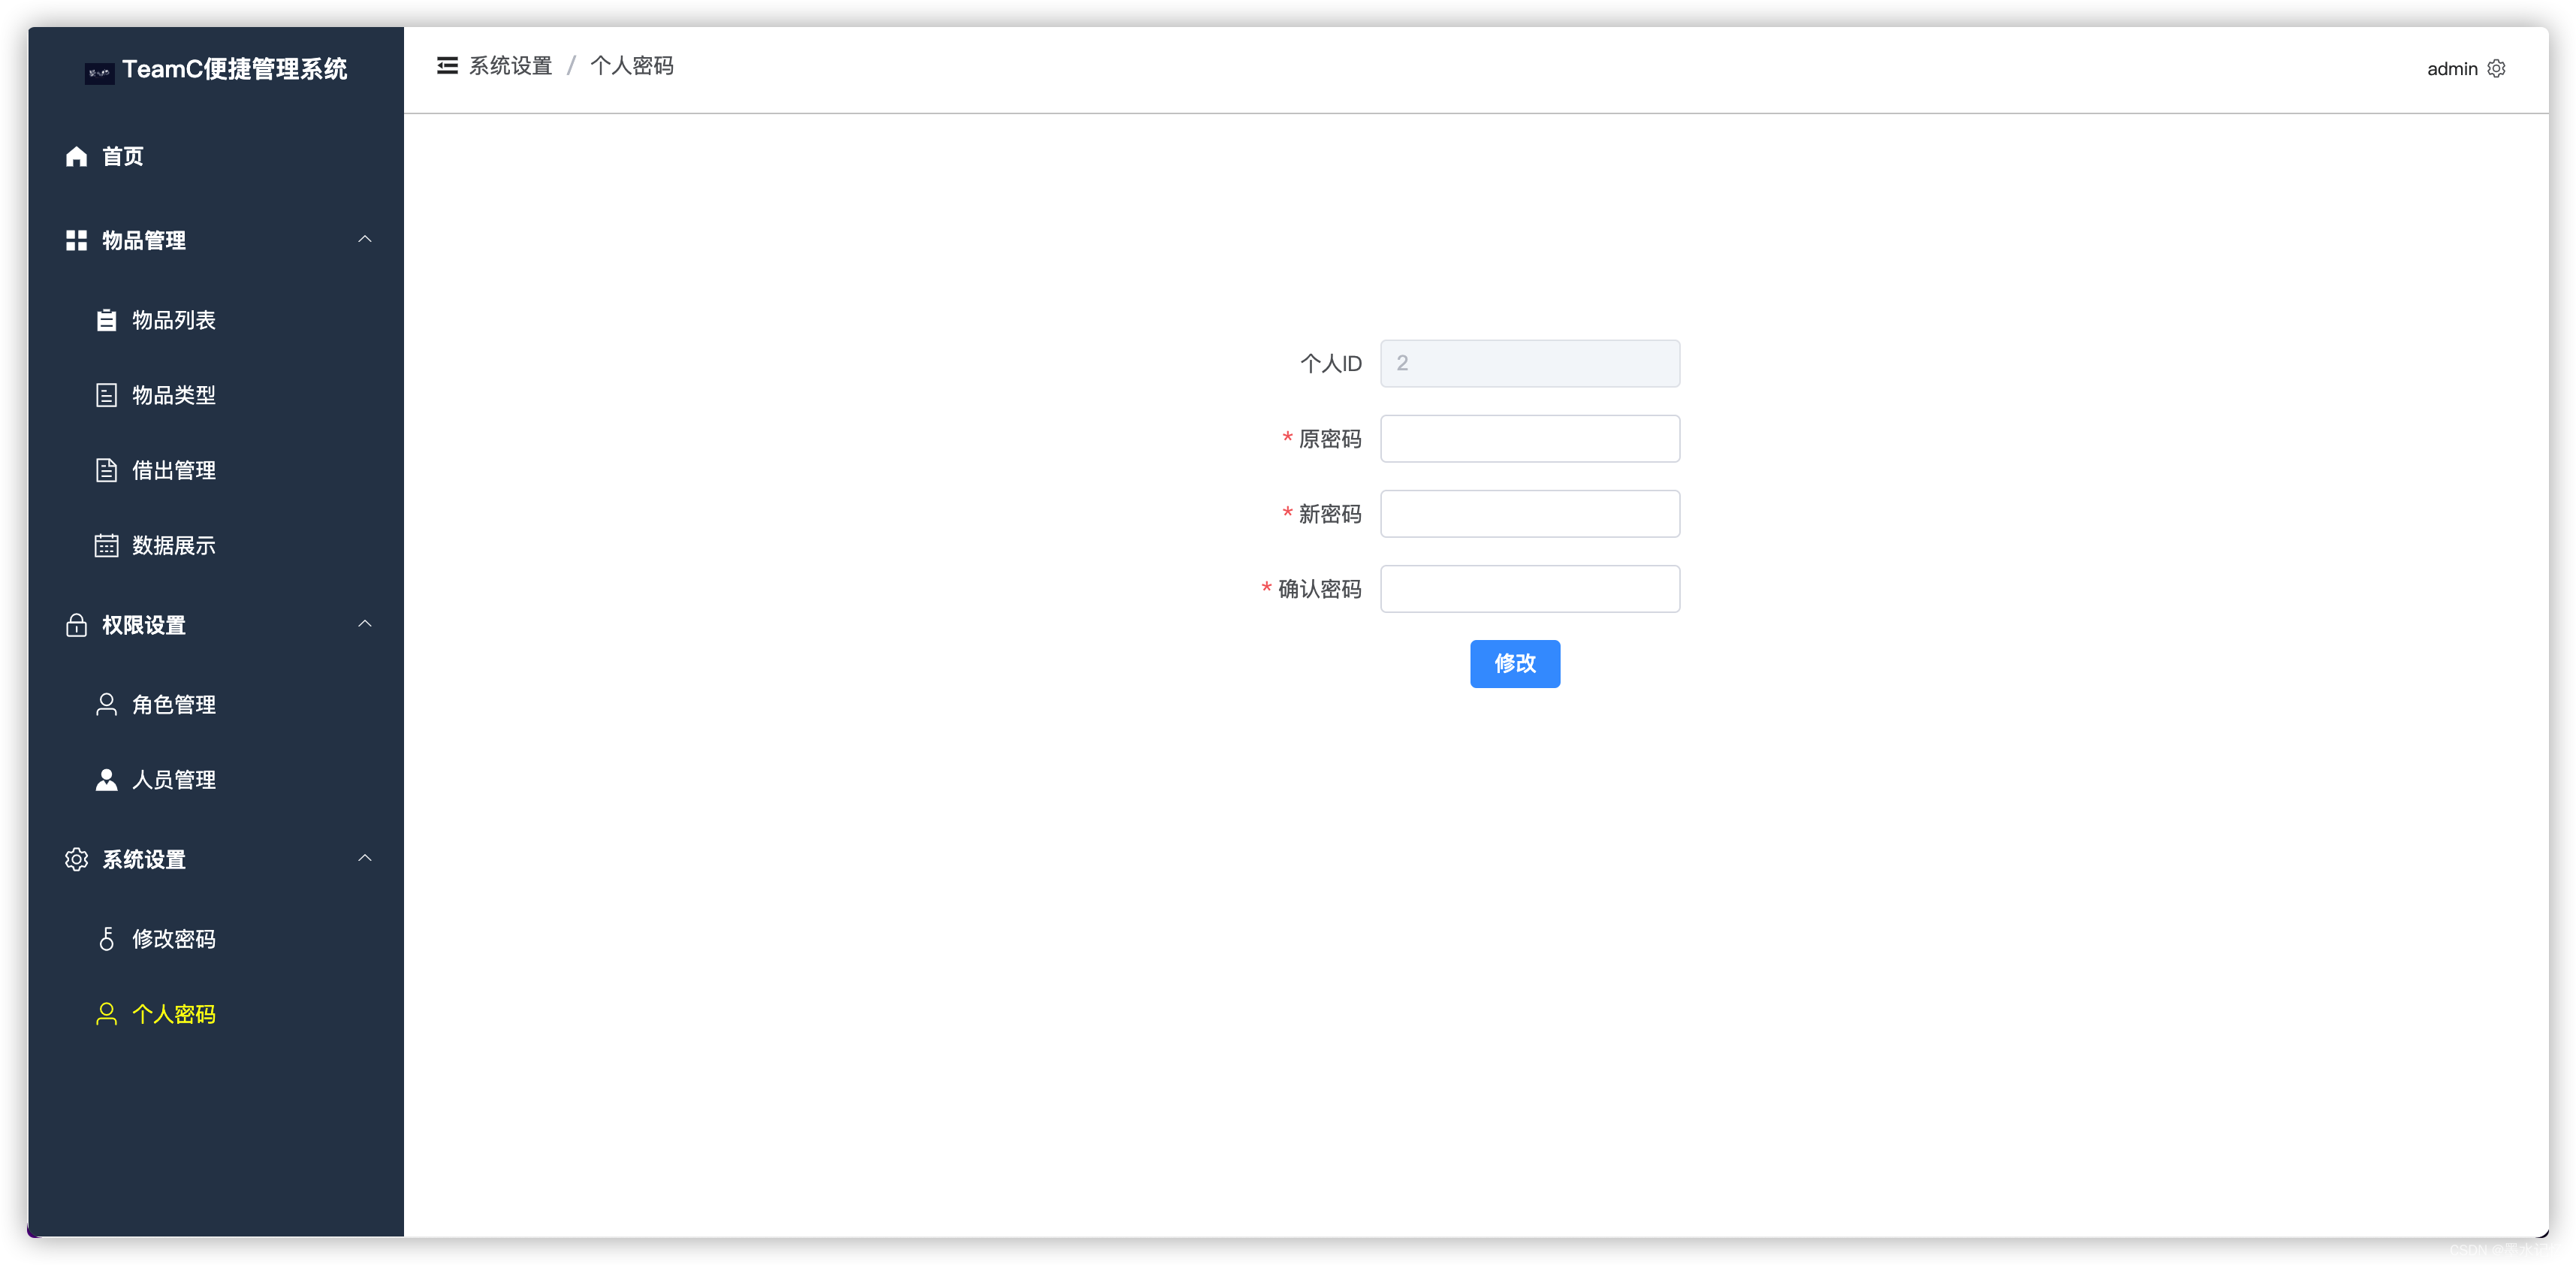Click the 物品列表 clipboard icon
The image size is (2576, 1265).
(106, 320)
